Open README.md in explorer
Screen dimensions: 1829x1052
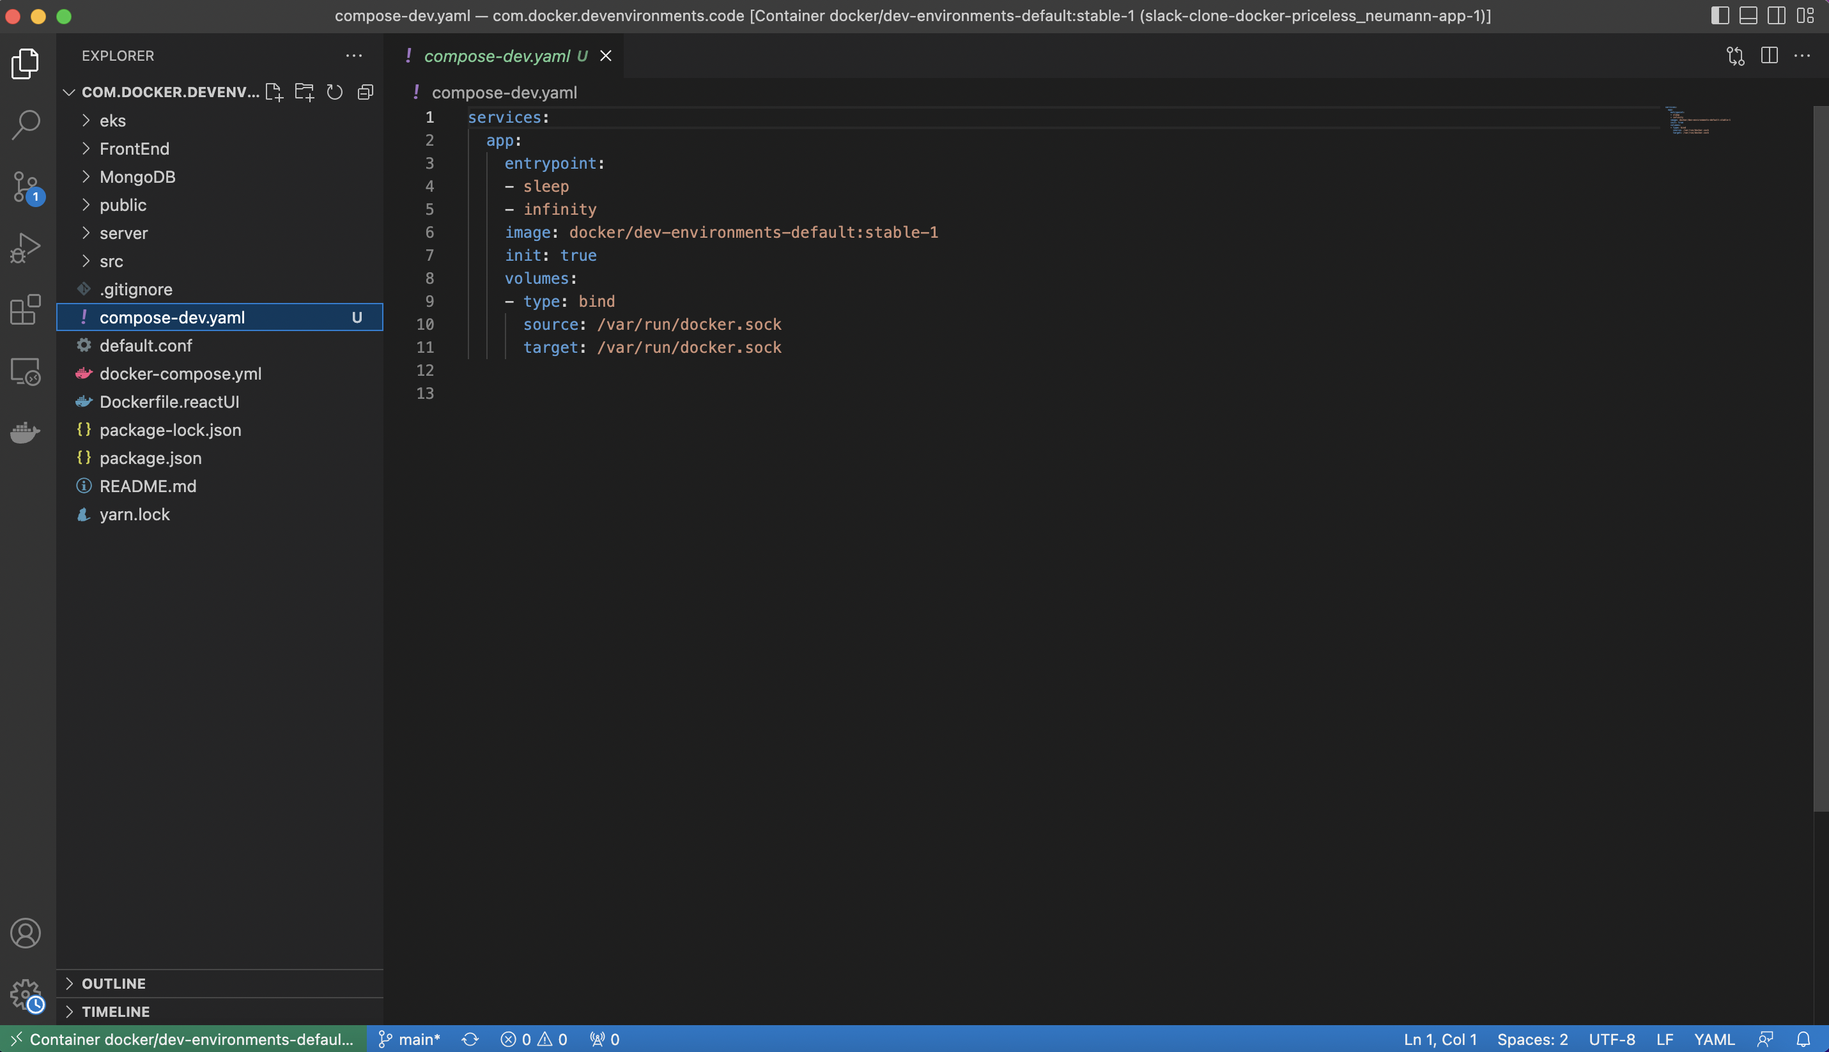(220, 486)
